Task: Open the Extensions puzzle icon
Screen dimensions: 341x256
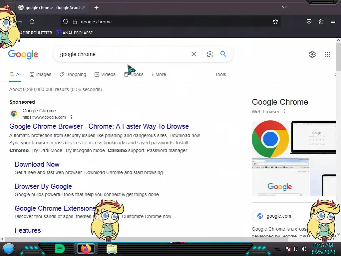Action: pyautogui.click(x=321, y=21)
